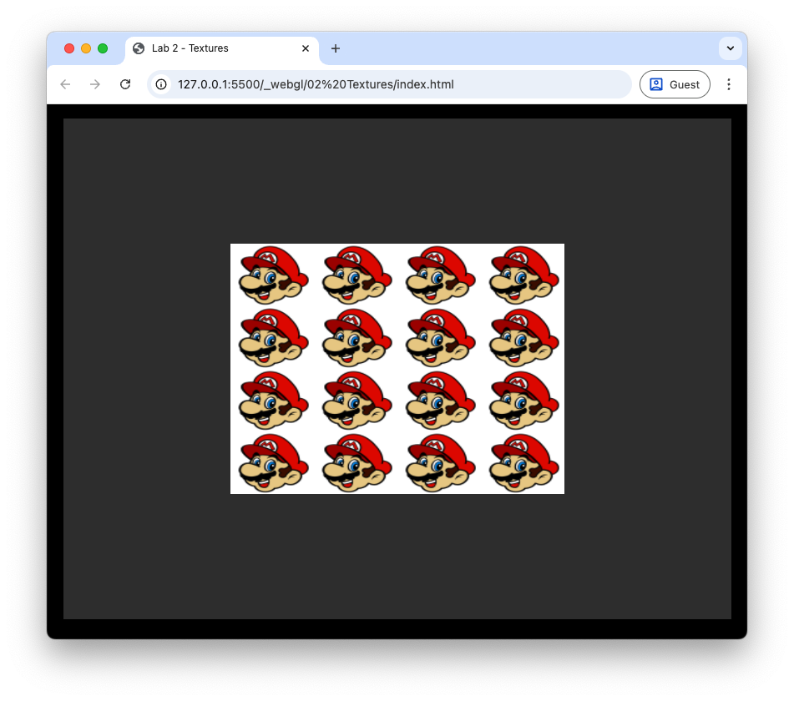The width and height of the screenshot is (794, 701).
Task: Click the bottom-left Mario head tile
Action: tap(273, 462)
